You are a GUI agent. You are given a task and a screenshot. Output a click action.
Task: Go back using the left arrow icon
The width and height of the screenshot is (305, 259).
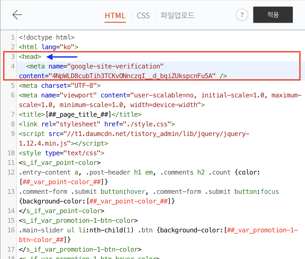17,15
